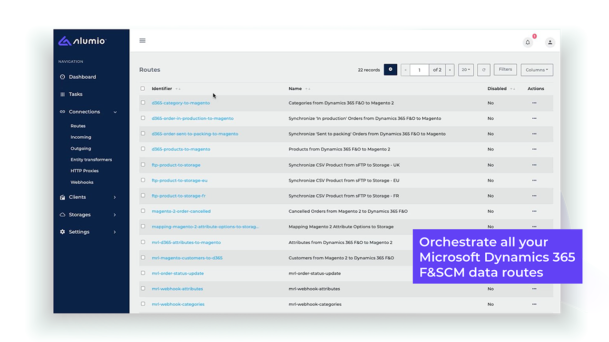
Task: Click the page number input field
Action: (420, 70)
